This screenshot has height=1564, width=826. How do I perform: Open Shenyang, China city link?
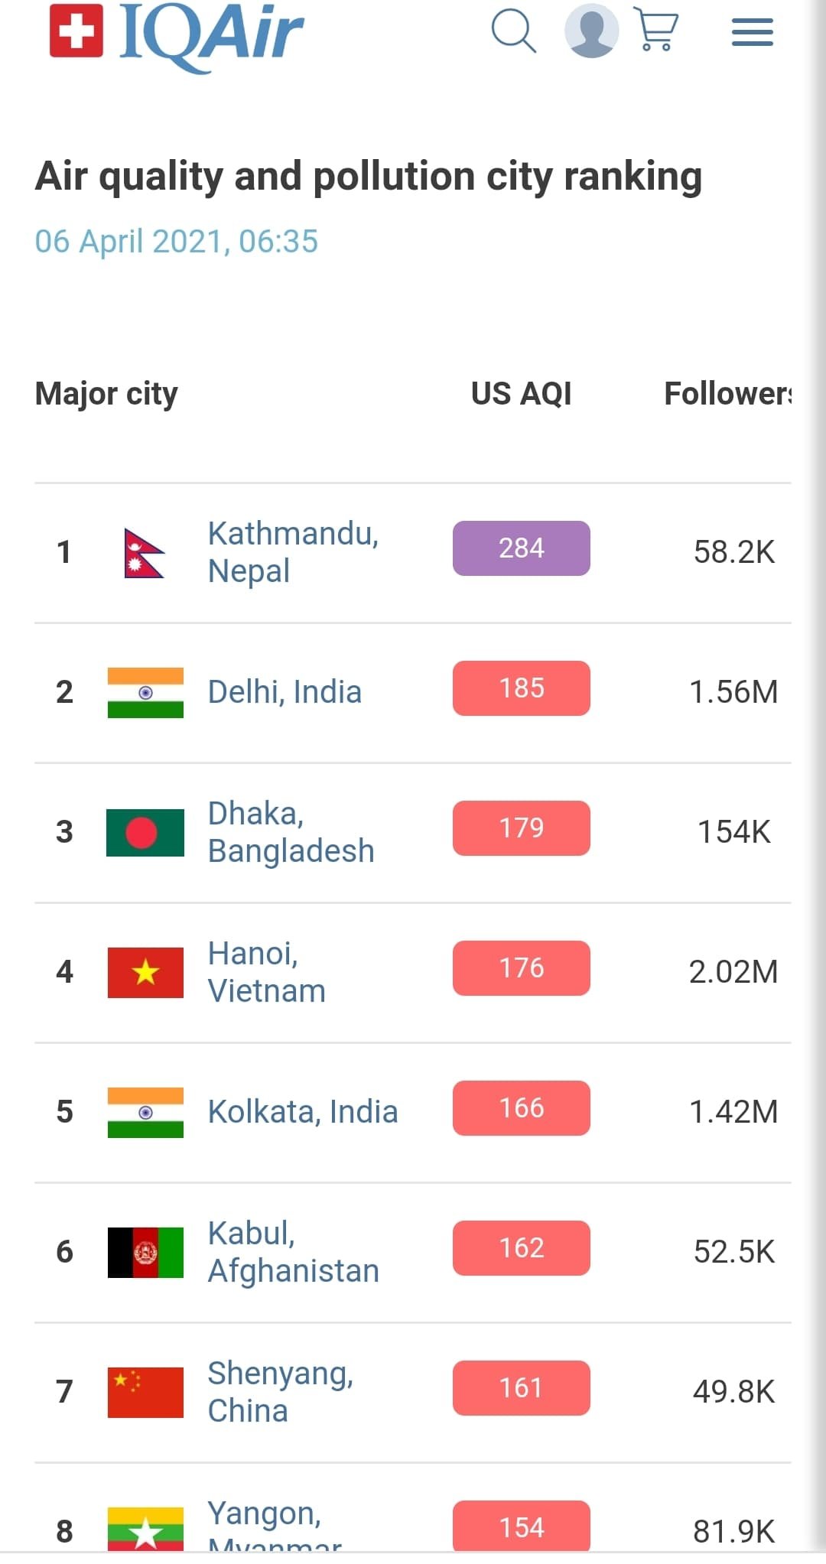(x=280, y=1391)
